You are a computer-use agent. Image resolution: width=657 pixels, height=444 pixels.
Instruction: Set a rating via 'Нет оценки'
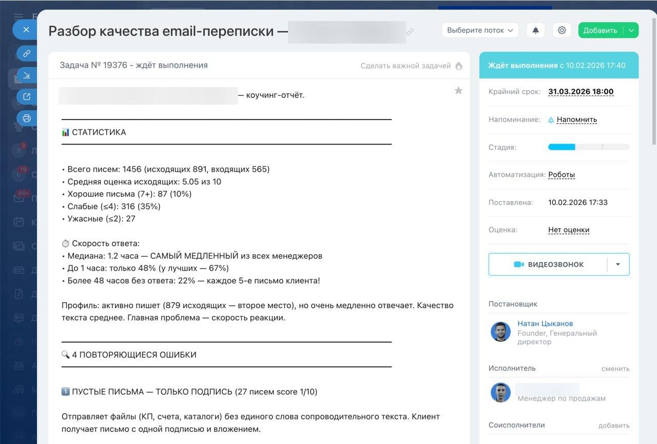pos(569,230)
